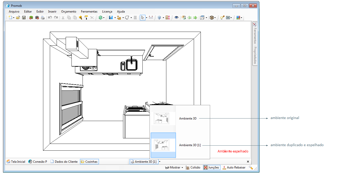Select the Ambiente 3D thumbnail in popup
The image size is (347, 174).
pos(163,118)
